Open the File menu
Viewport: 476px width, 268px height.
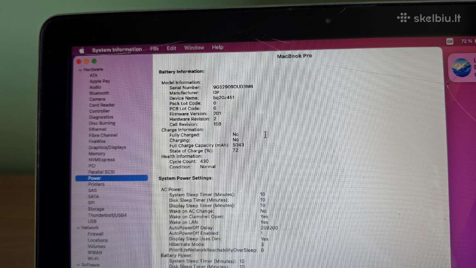(x=154, y=49)
